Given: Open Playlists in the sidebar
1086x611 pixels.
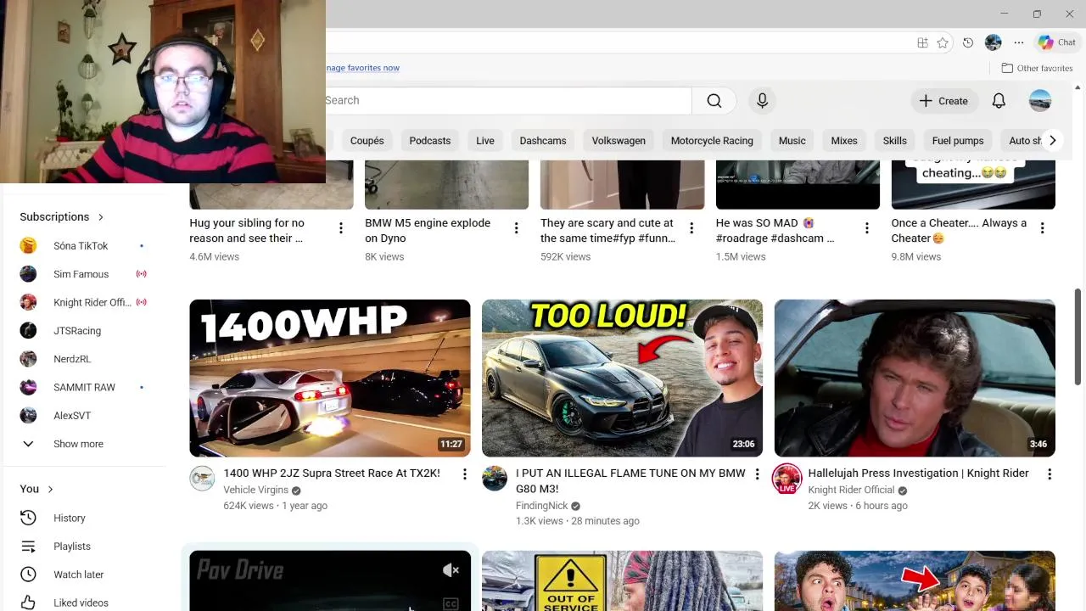Looking at the screenshot, I should pyautogui.click(x=84, y=547).
